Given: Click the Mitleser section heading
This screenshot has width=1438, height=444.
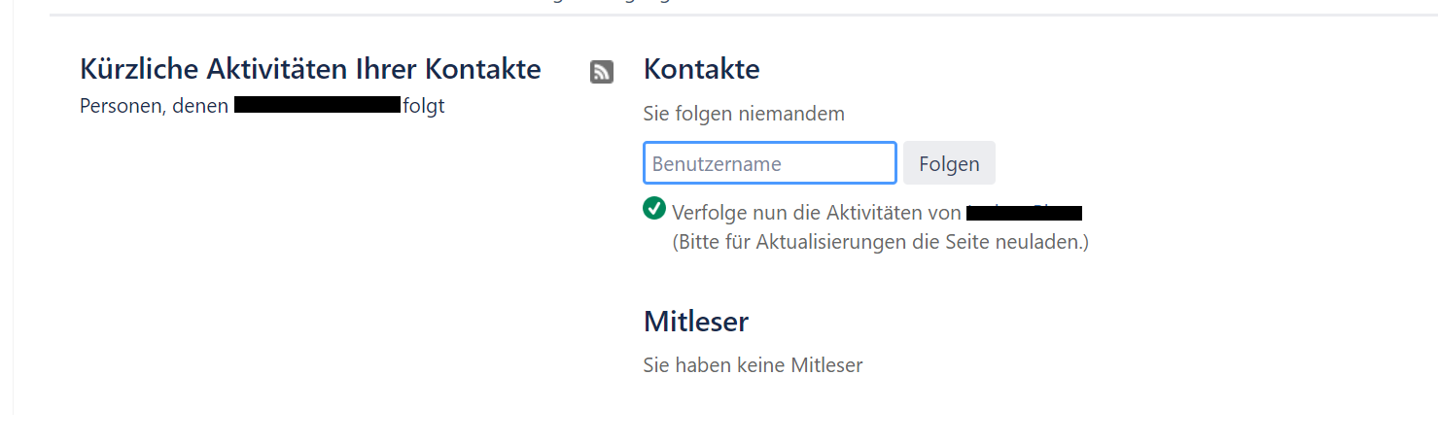Looking at the screenshot, I should pyautogui.click(x=695, y=321).
